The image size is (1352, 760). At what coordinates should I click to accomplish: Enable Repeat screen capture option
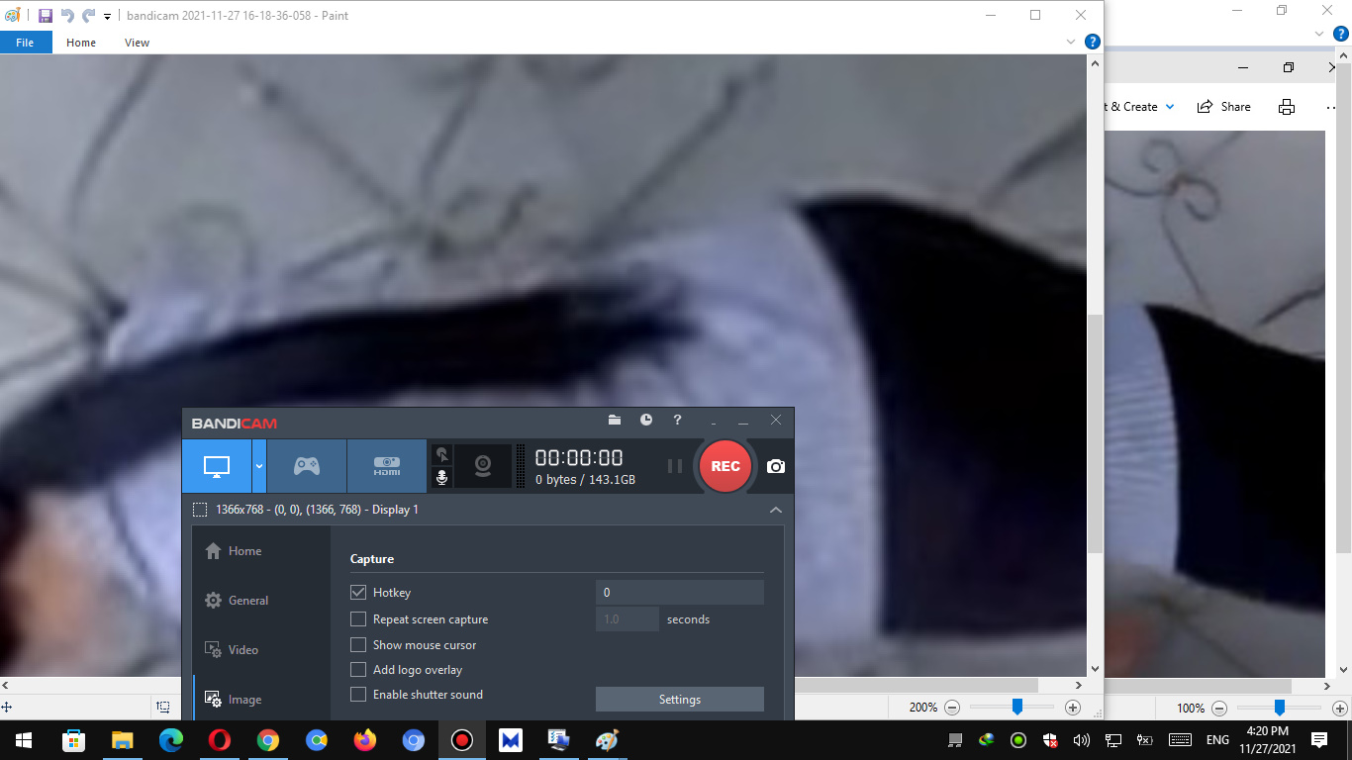(358, 619)
